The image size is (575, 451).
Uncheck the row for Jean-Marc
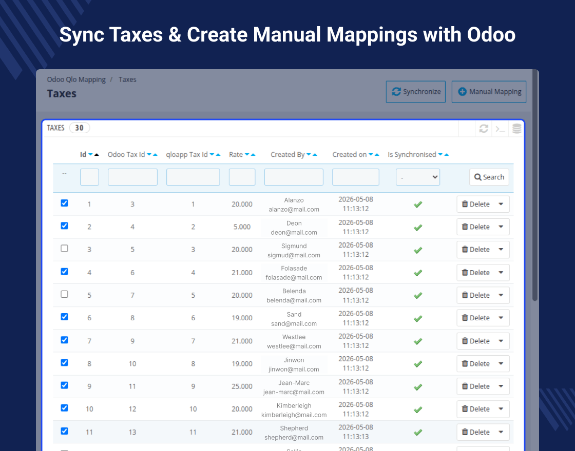click(x=64, y=385)
